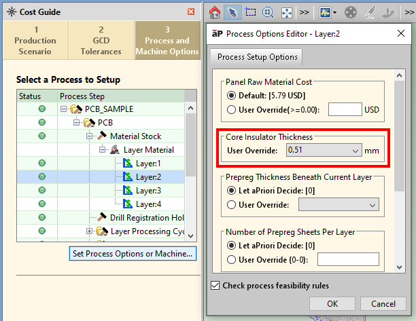
Task: Click the aP logo in dialog title
Action: 218,34
